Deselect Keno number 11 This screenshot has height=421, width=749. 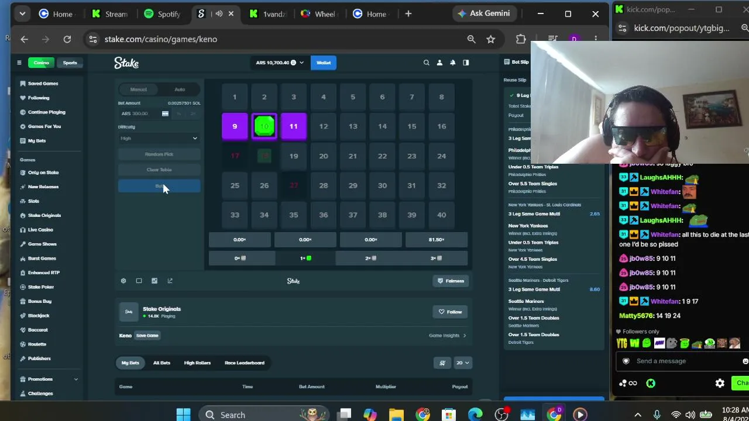(294, 126)
